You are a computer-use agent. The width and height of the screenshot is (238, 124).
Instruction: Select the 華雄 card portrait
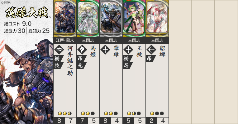[111, 19]
